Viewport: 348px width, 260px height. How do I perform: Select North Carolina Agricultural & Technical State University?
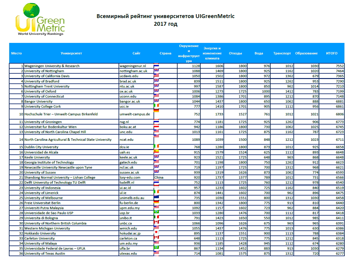tap(71, 140)
